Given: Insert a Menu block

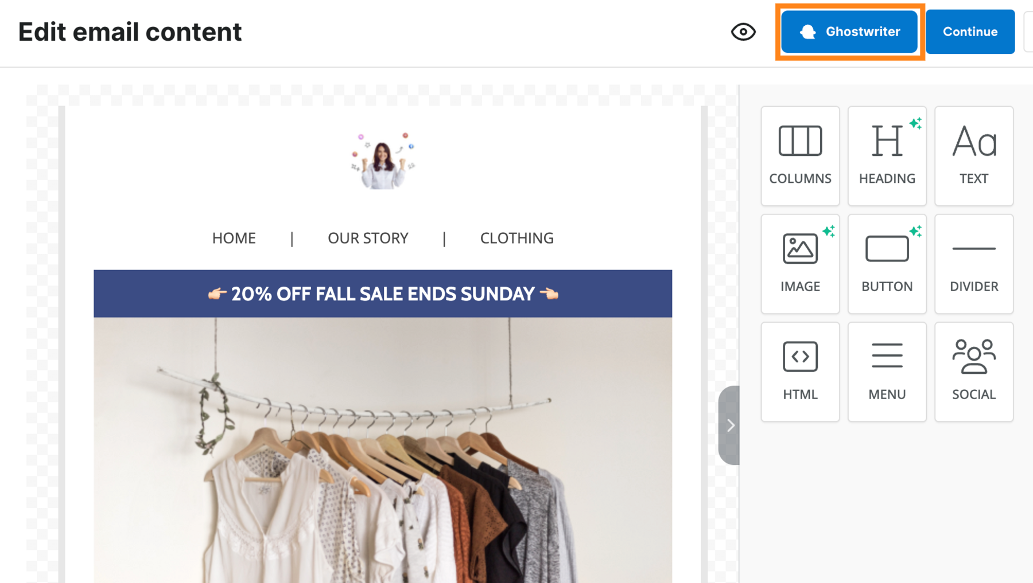Looking at the screenshot, I should [x=887, y=371].
